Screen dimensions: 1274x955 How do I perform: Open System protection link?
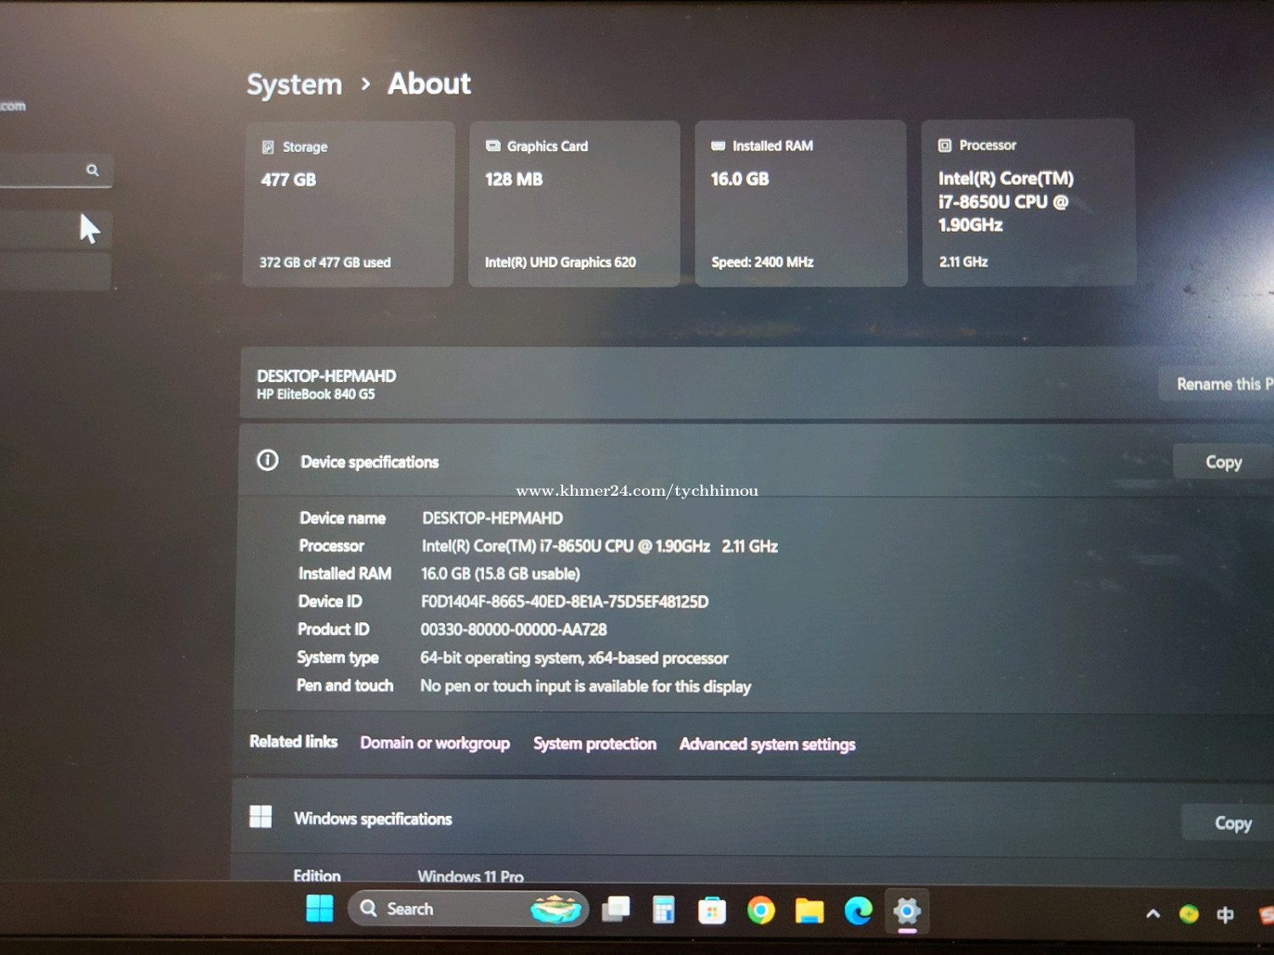point(595,744)
